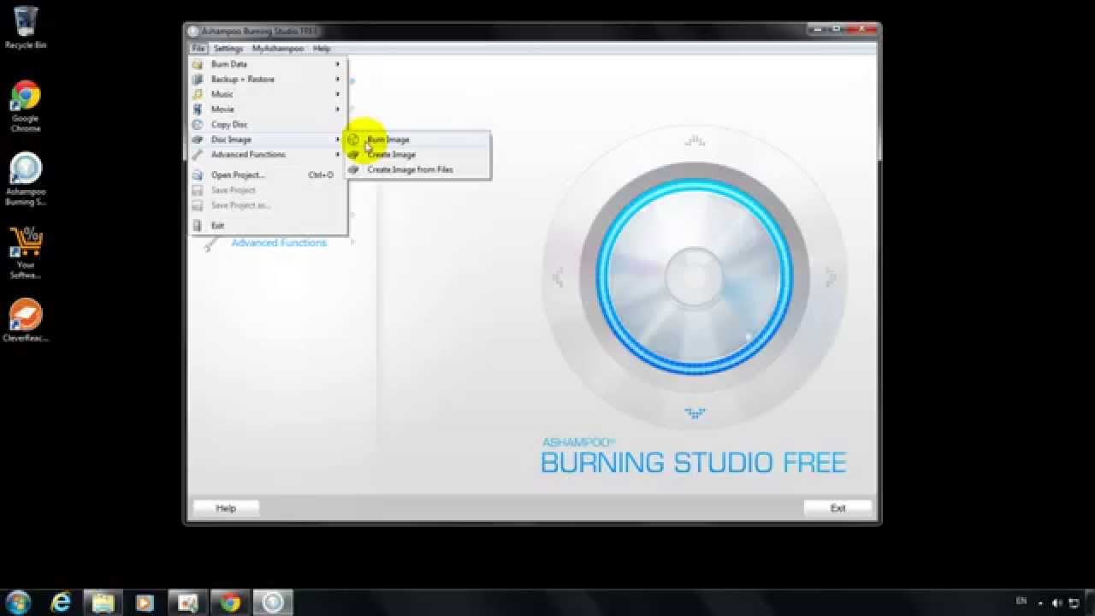Launch Internet Explorer from the taskbar
The height and width of the screenshot is (616, 1095).
61,602
